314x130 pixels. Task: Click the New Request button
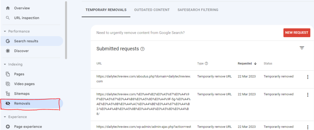click(x=297, y=32)
